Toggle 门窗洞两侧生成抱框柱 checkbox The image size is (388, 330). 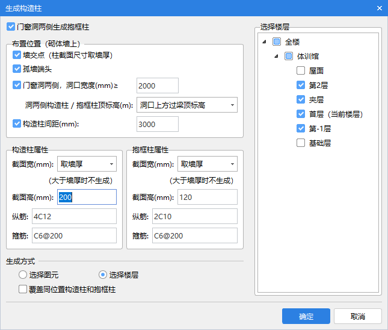(11, 26)
